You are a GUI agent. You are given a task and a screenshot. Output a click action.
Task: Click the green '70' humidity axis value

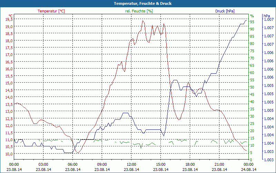(x=252, y=58)
